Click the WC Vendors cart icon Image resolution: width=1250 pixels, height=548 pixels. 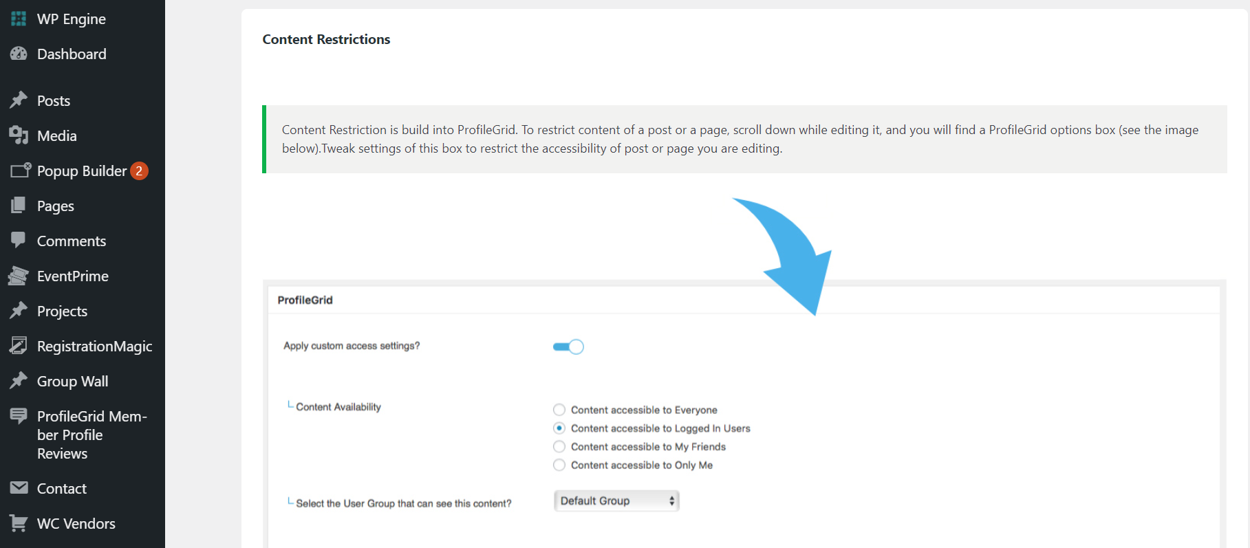point(19,523)
